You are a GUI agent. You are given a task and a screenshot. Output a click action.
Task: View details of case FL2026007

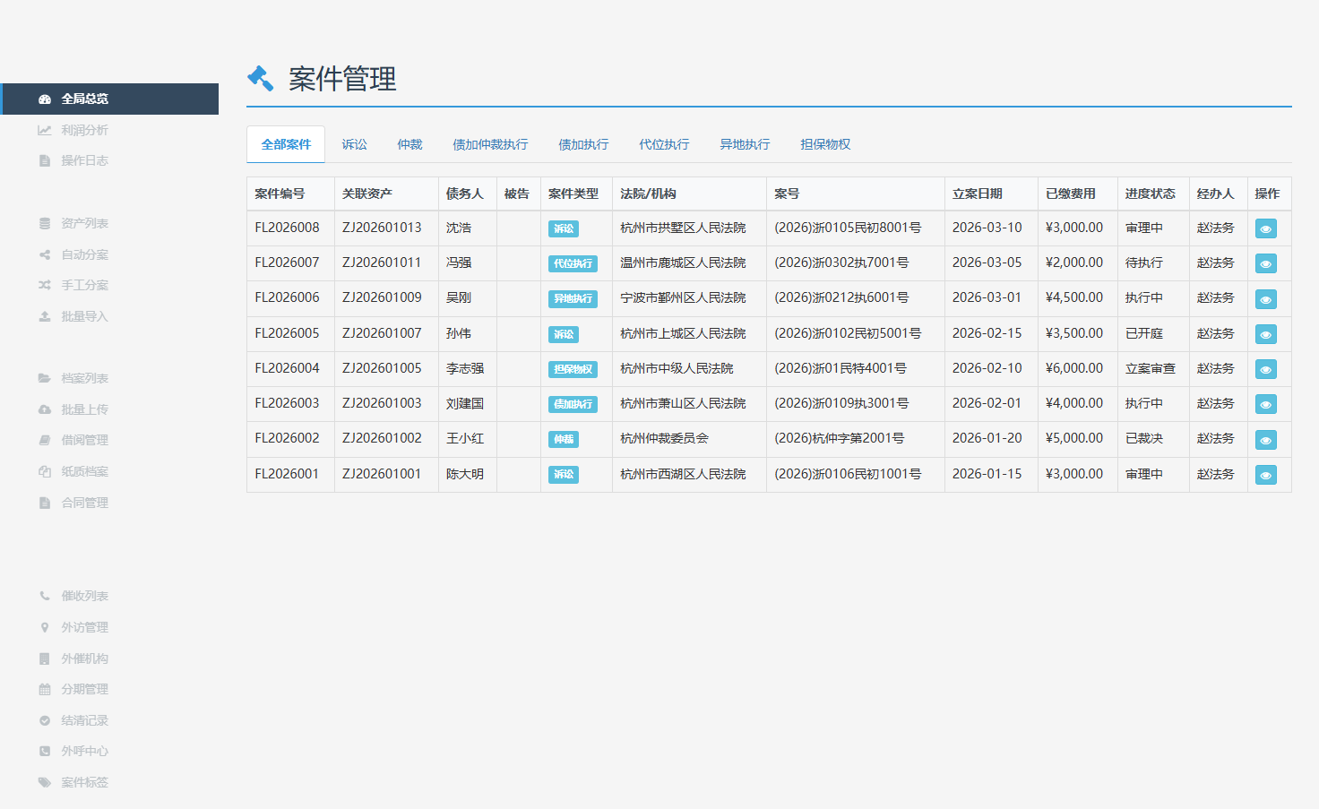pyautogui.click(x=1266, y=263)
